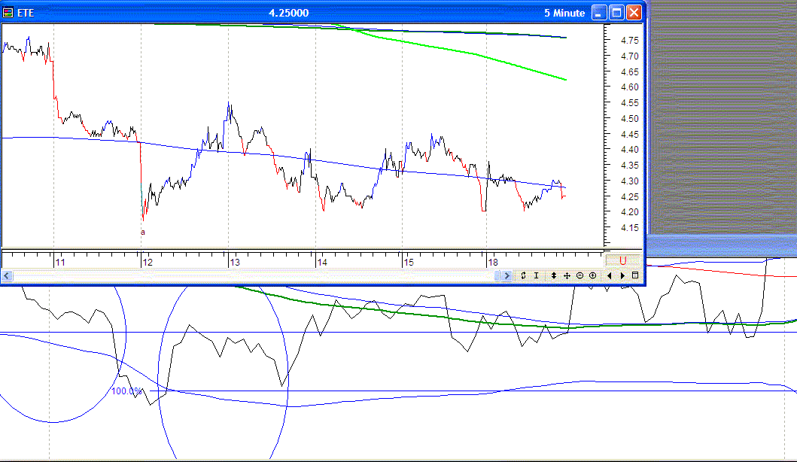Click the 5 Minute interval label
Viewport: 797px width, 462px height.
point(564,14)
